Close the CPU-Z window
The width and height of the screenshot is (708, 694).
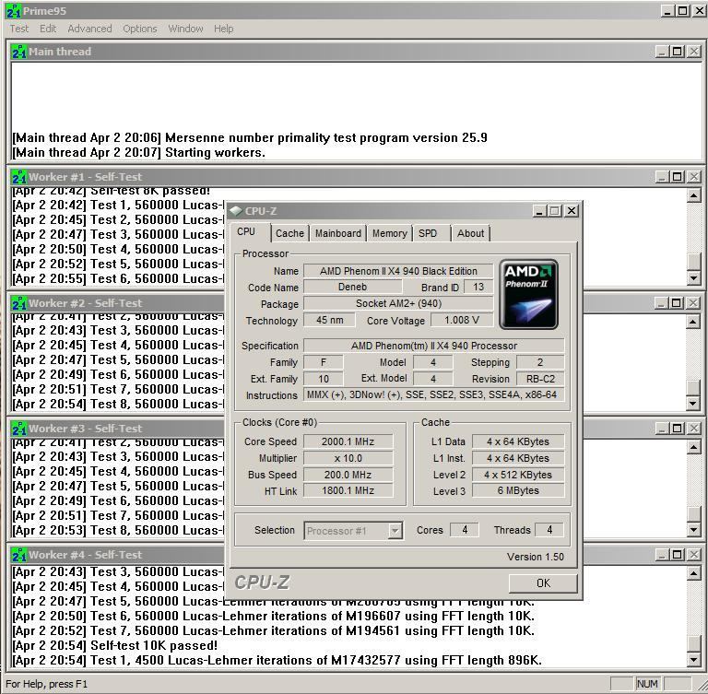point(572,211)
